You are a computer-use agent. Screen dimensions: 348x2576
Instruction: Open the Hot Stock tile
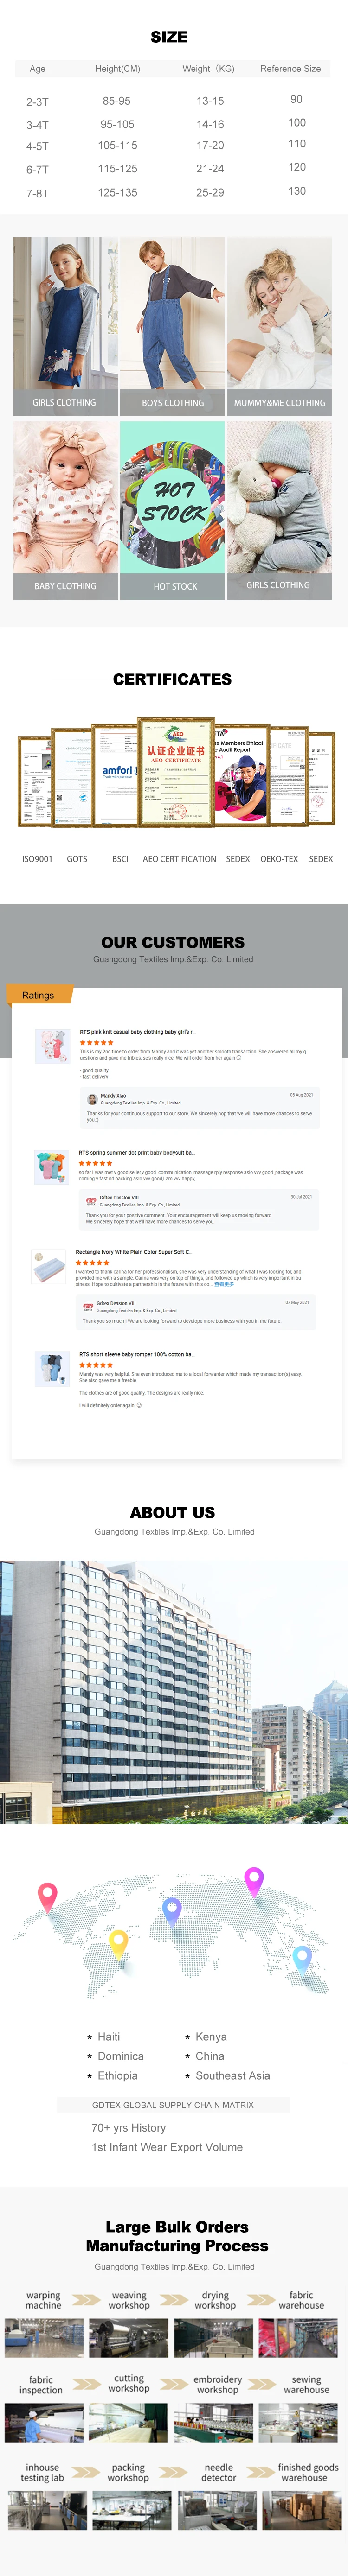(x=174, y=509)
